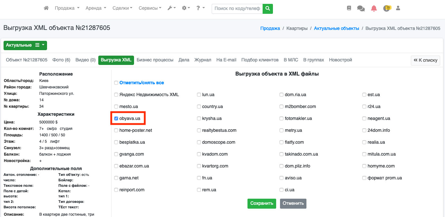Open the book icon in top bar
This screenshot has height=217, width=445.
coord(349,8)
